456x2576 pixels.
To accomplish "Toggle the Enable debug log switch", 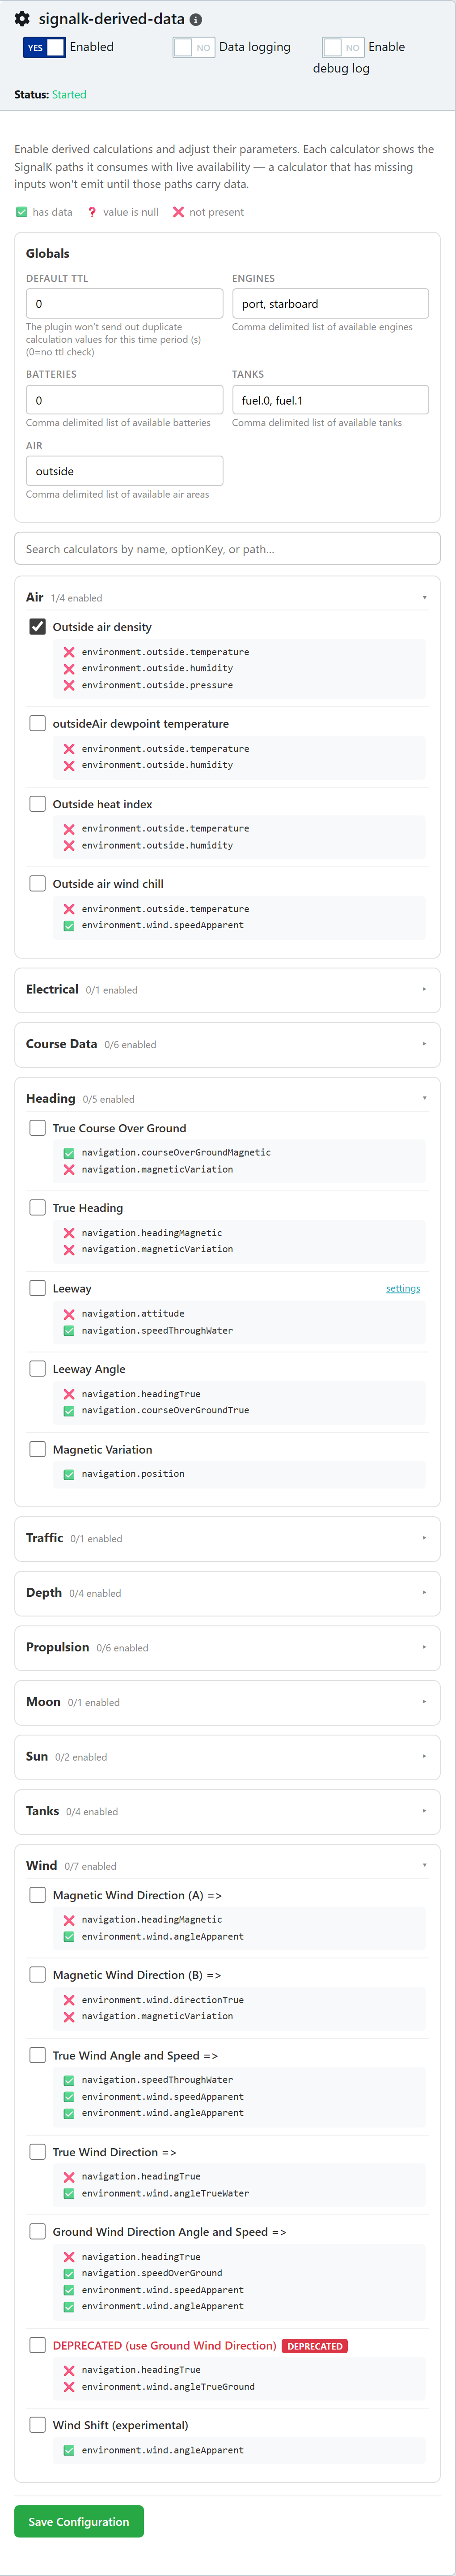I will [x=343, y=47].
